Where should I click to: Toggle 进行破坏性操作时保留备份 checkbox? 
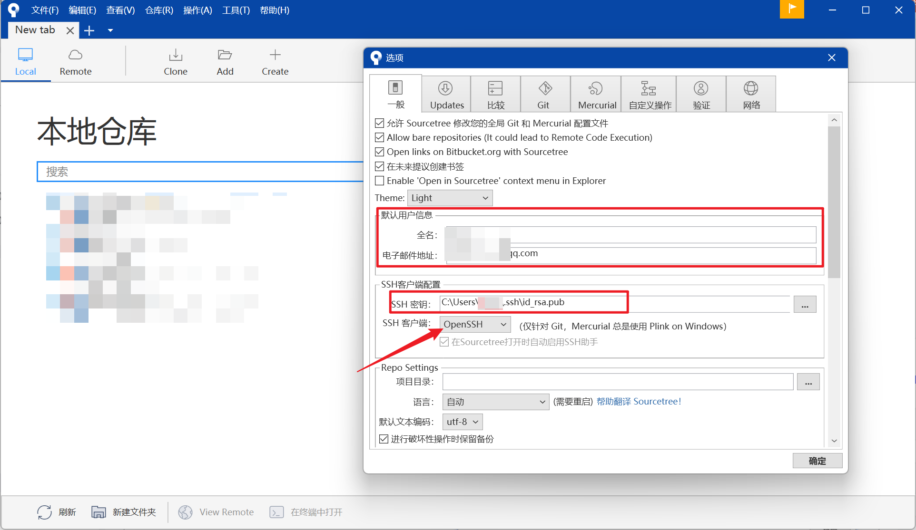click(384, 439)
